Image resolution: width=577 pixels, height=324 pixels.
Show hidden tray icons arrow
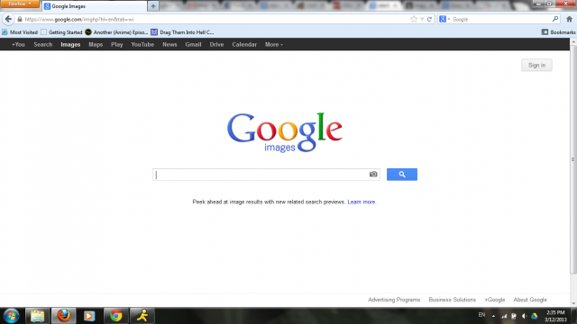[493, 316]
